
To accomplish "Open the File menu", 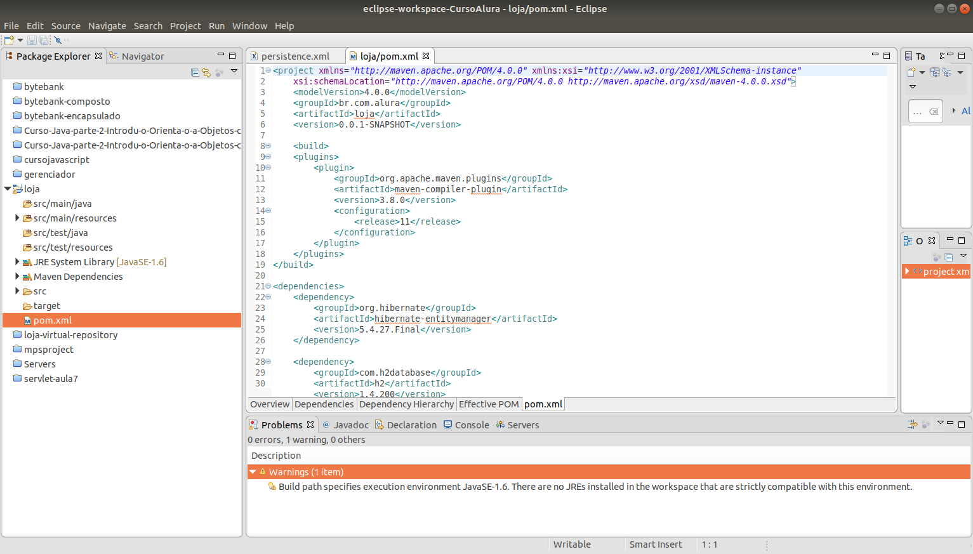I will click(11, 26).
